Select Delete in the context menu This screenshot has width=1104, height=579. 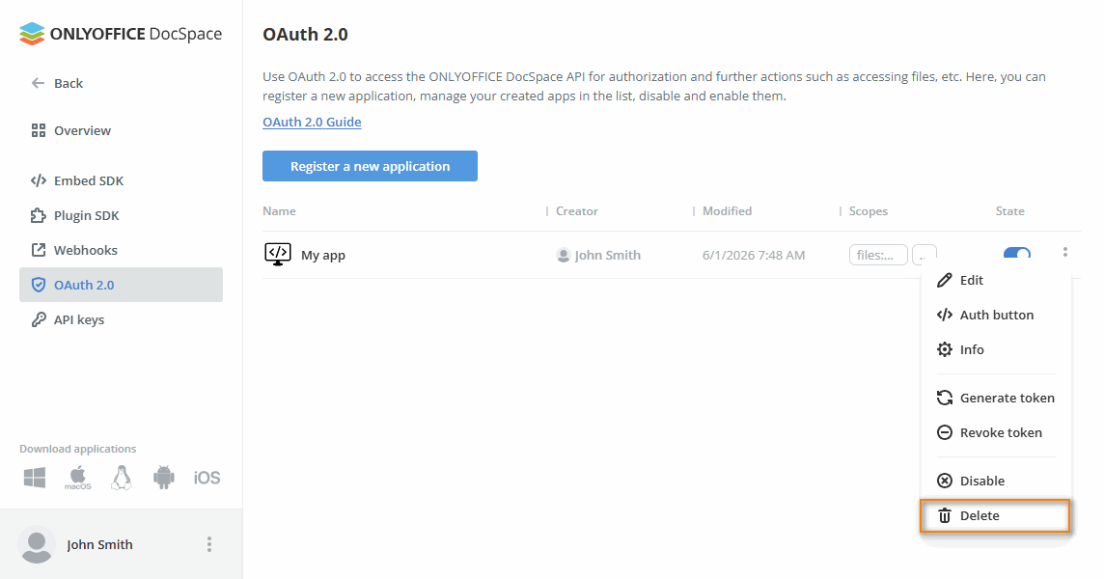996,515
